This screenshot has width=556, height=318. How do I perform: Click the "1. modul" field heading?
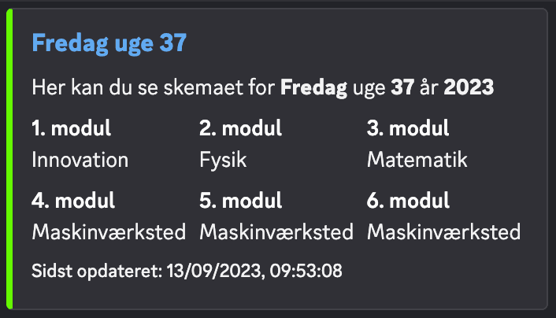point(71,128)
